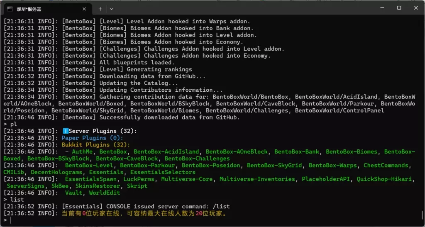The image size is (425, 227).
Task: Expand the new tab profile dropdown
Action: coord(111,9)
